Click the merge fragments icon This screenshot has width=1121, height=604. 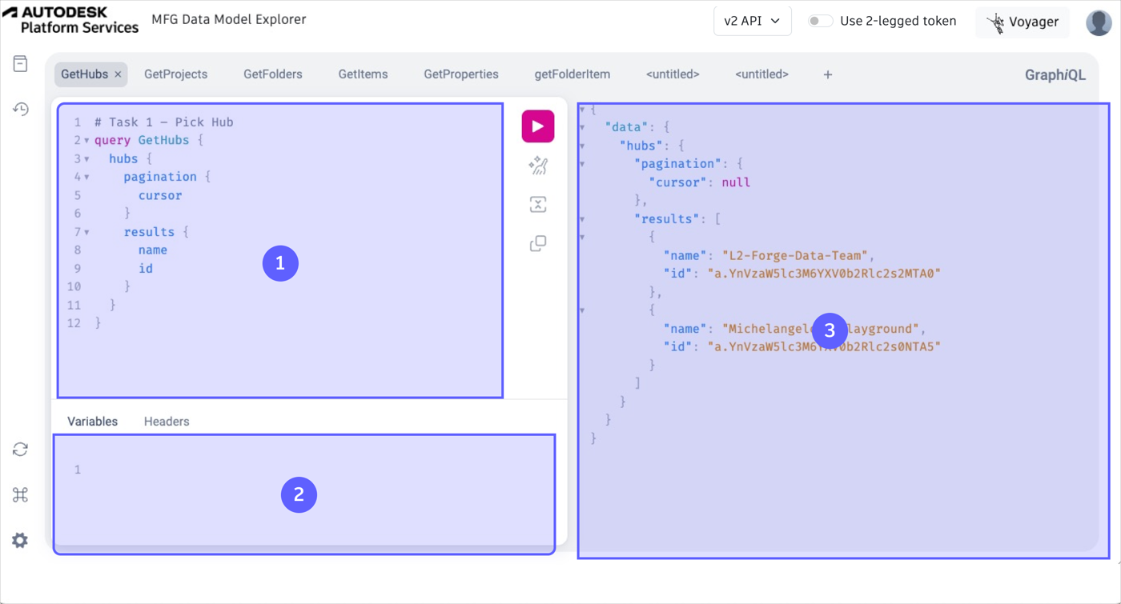click(538, 204)
